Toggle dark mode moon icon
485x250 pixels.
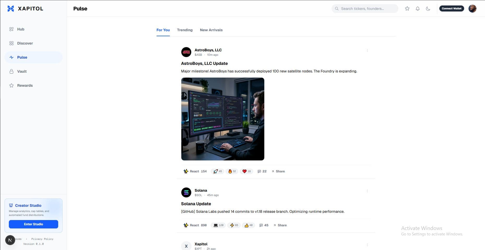428,9
